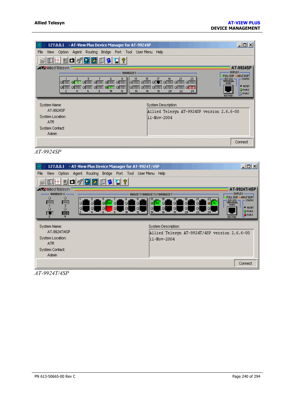Image resolution: width=286 pixels, height=406 pixels.
Task: Click the open folder icon in AT-9924T/4SP toolbar
Action: pos(43,182)
